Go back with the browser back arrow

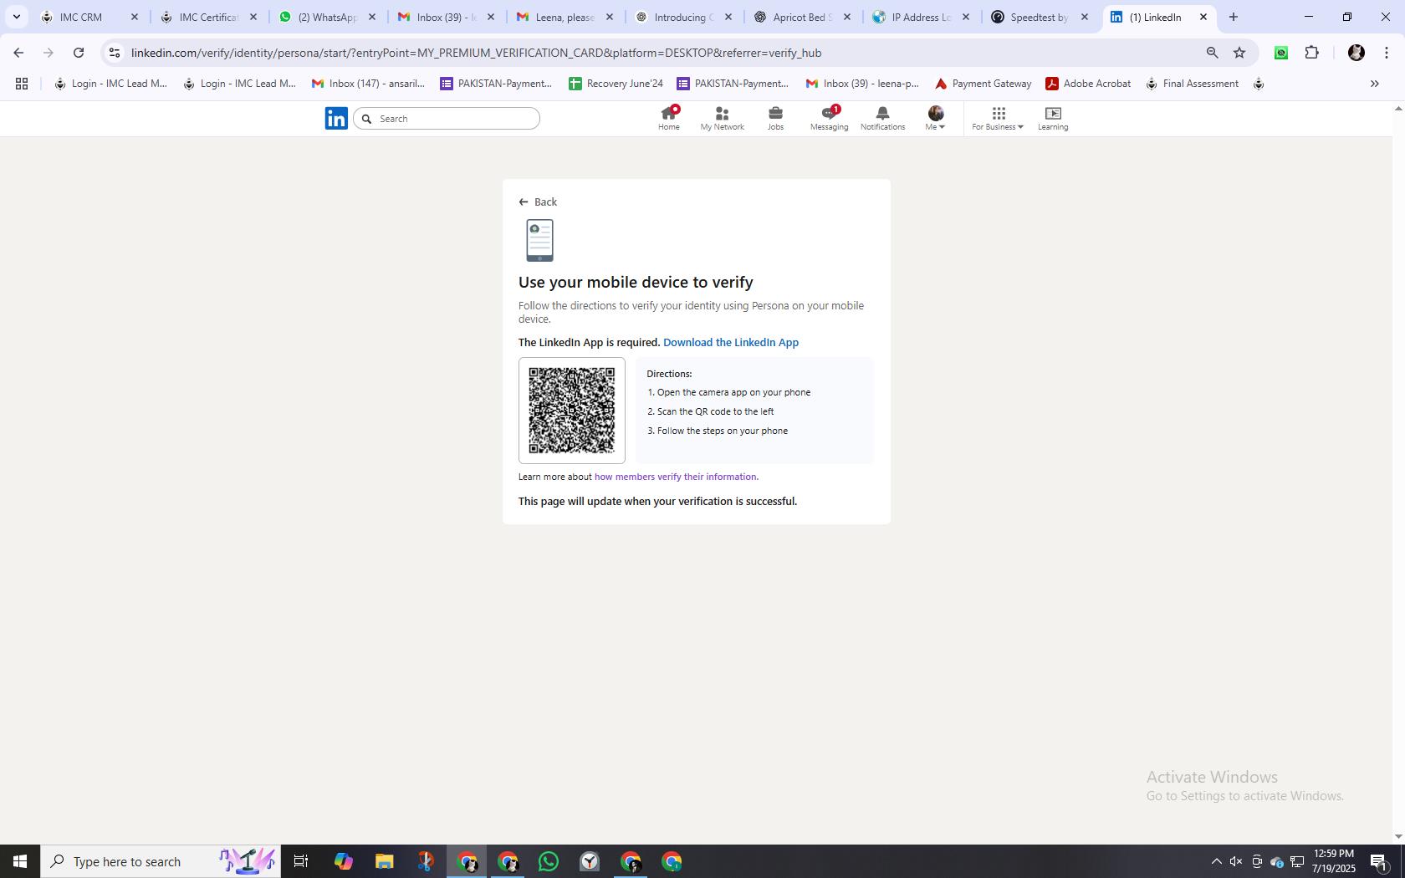coord(18,53)
